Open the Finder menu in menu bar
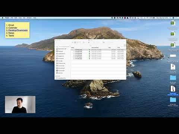The image size is (179, 134). (7, 18)
